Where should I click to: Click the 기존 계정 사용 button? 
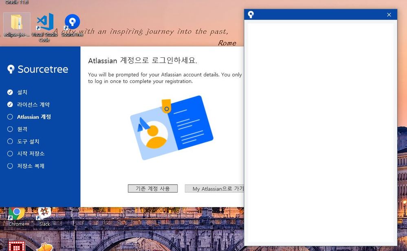(153, 188)
